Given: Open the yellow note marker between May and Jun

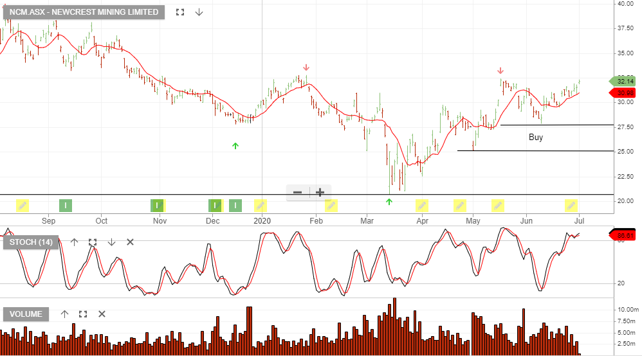Looking at the screenshot, I should coord(497,206).
